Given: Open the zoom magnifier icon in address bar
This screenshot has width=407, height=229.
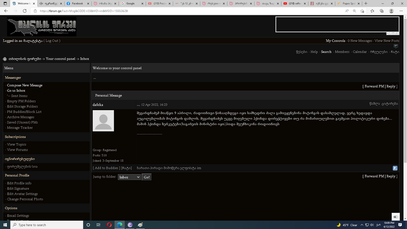Looking at the screenshot, I should (x=354, y=11).
